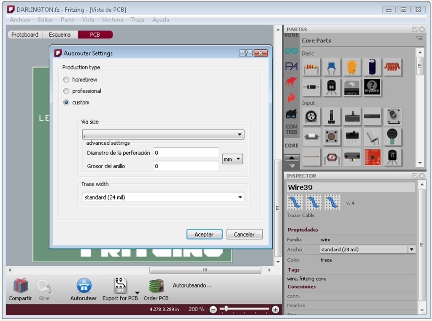Click the Grosor del anillo field

[x=186, y=166]
